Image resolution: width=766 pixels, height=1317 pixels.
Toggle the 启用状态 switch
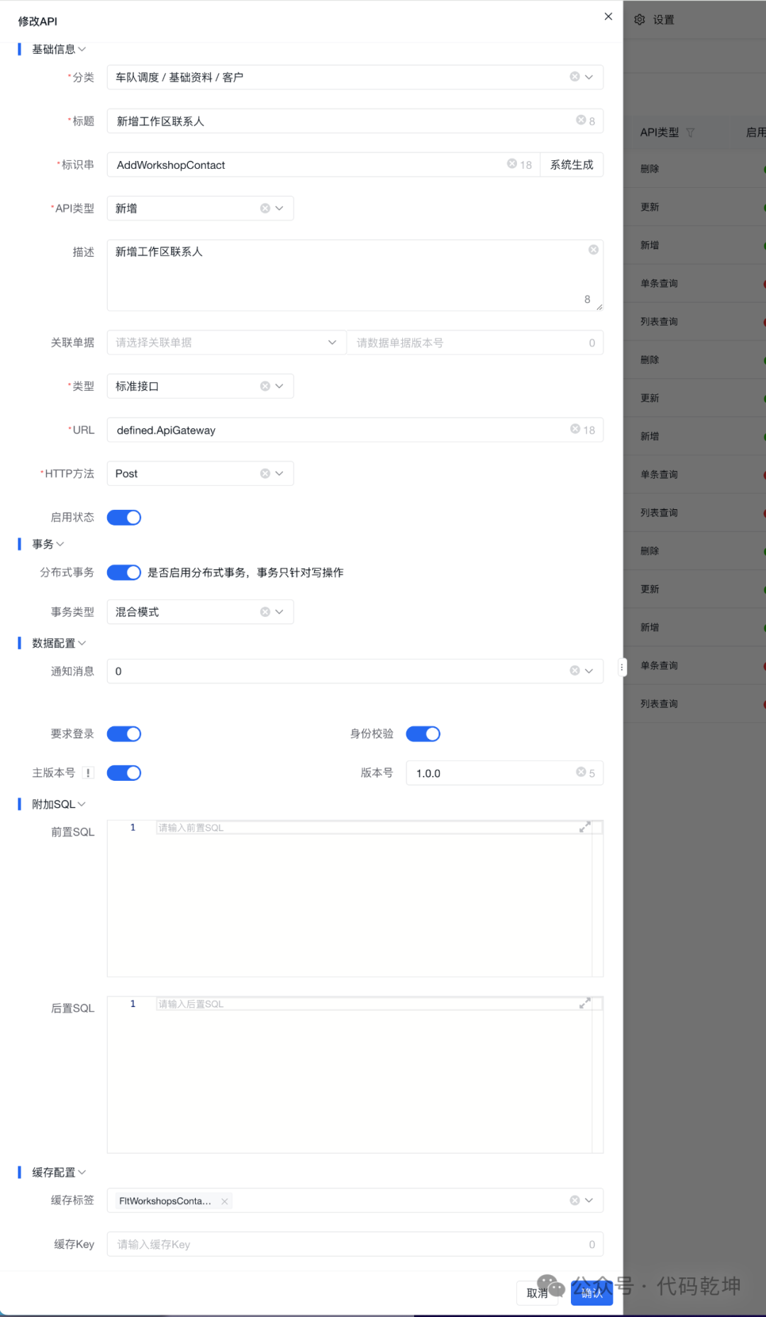pos(124,518)
